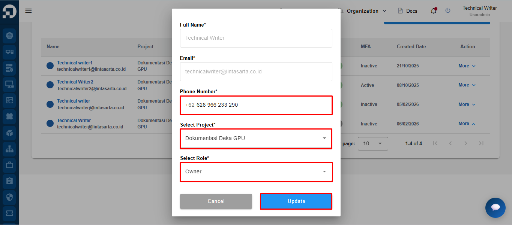This screenshot has height=225, width=512.
Task: Expand the Select Project dropdown
Action: [x=256, y=139]
